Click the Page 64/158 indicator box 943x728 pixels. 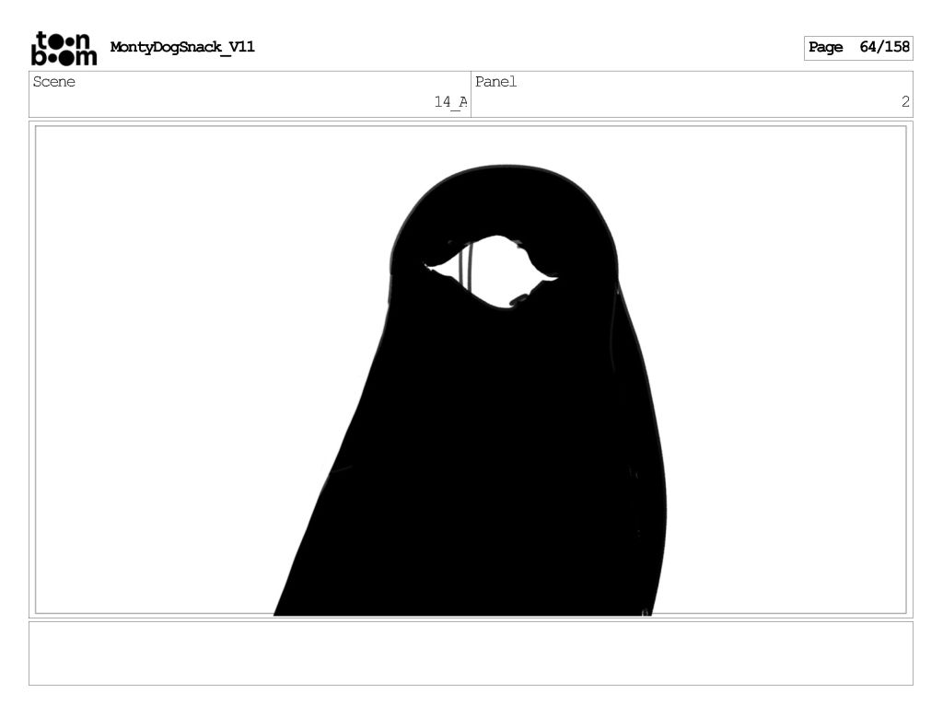[x=857, y=48]
